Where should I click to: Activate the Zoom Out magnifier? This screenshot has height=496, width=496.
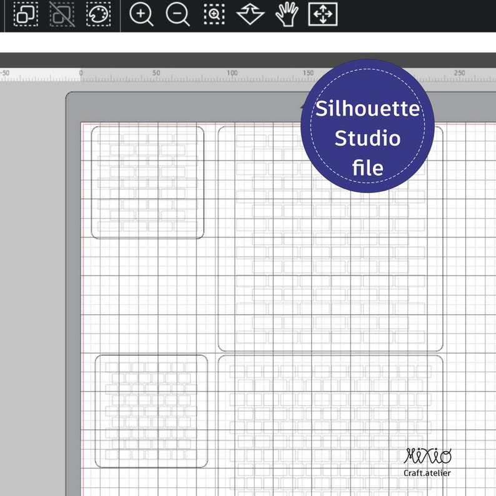coord(177,14)
